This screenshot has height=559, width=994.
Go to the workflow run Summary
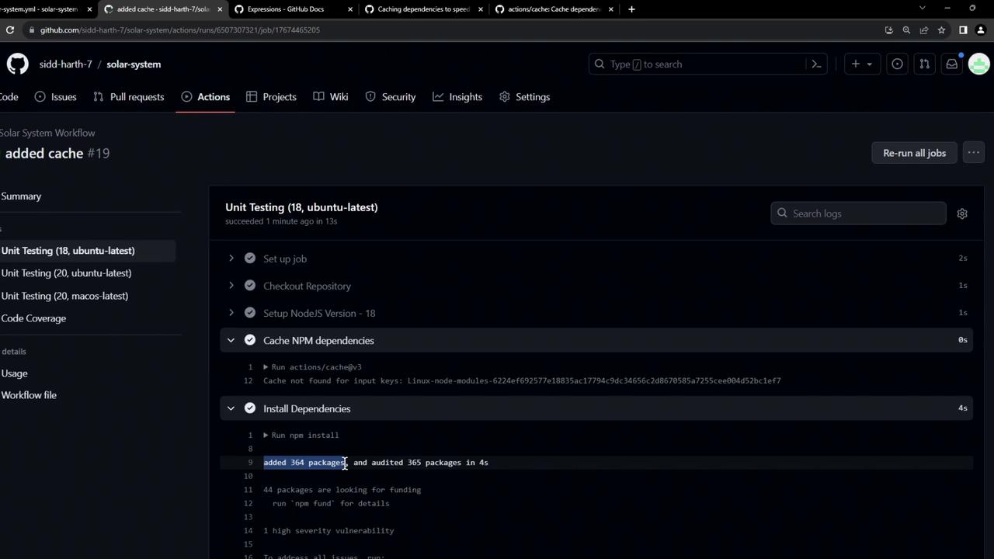(21, 196)
